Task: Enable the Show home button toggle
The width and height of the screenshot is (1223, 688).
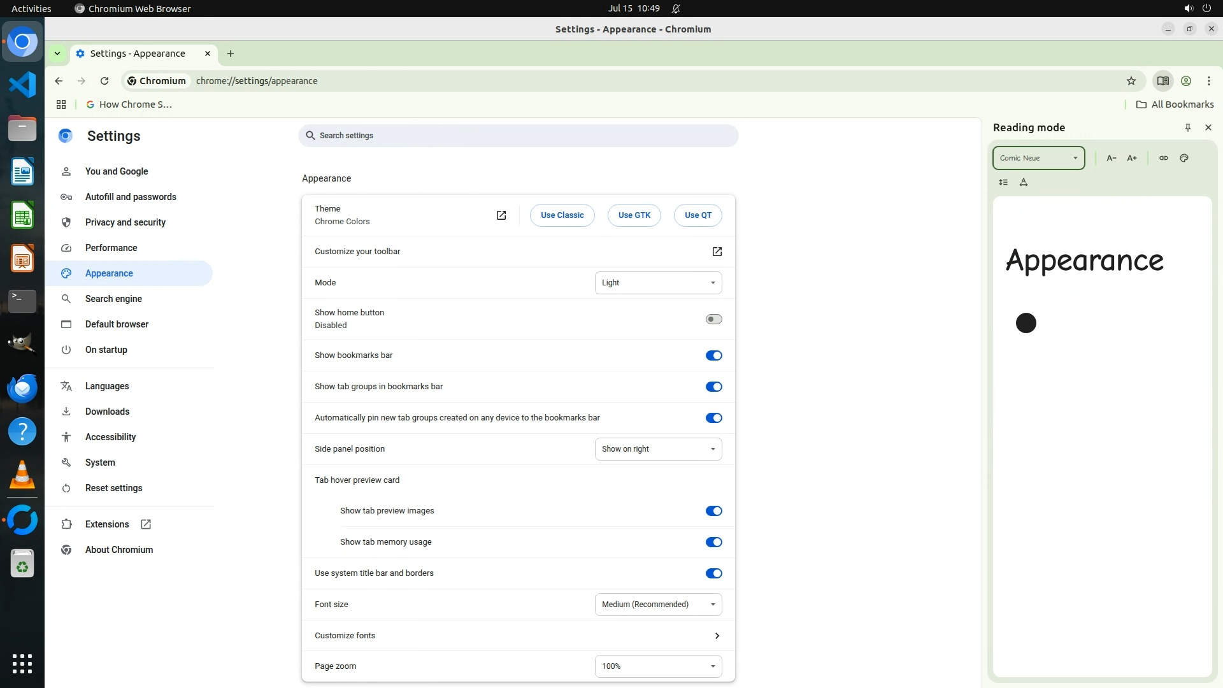Action: (713, 319)
